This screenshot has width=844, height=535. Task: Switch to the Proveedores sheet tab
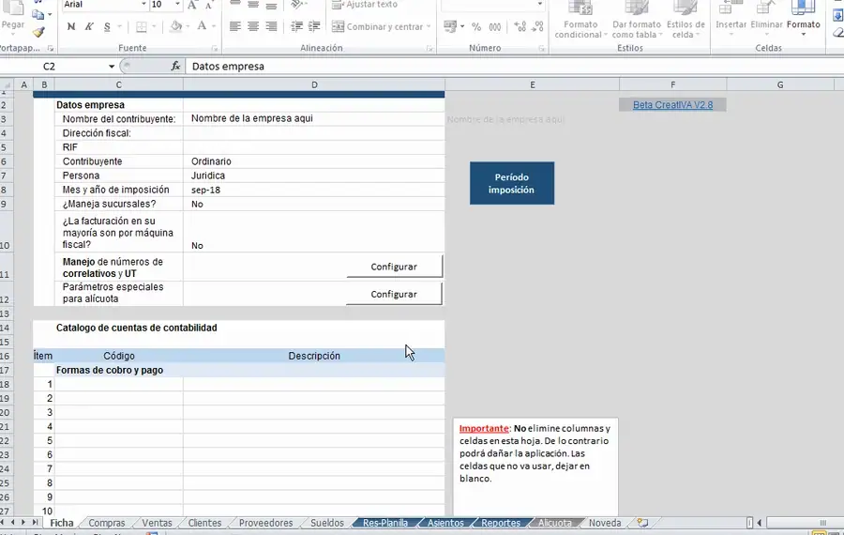pyautogui.click(x=266, y=523)
